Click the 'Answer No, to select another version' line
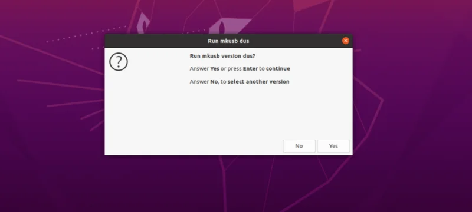472x212 pixels. pos(240,82)
